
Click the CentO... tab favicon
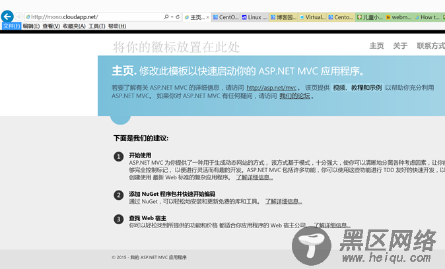[215, 17]
